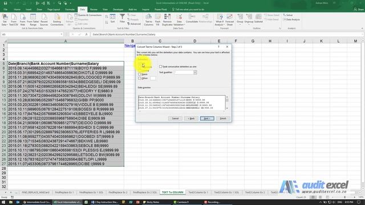Switch to the Developer ribbon tab
Screen dimensions: 365x205
tap(118, 10)
